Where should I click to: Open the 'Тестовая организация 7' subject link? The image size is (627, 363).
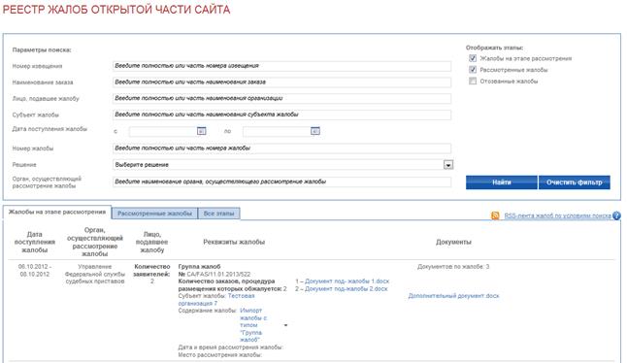pos(216,300)
